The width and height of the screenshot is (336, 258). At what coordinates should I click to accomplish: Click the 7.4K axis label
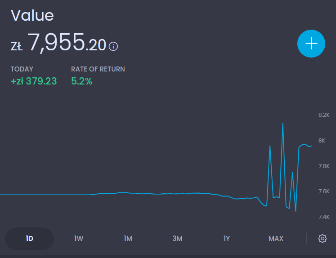pos(324,217)
